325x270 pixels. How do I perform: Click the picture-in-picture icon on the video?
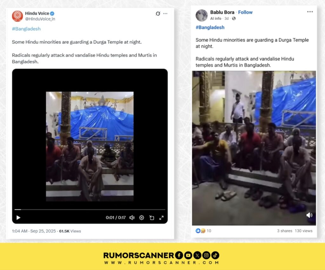(152, 218)
